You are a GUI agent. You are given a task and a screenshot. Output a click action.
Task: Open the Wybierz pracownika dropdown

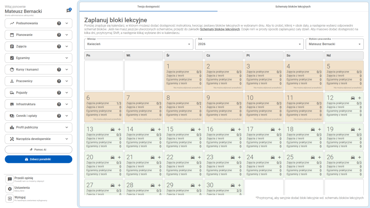coord(334,44)
